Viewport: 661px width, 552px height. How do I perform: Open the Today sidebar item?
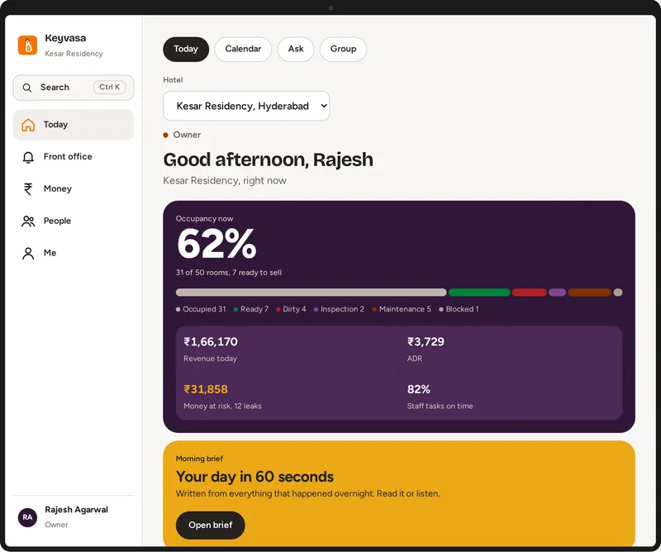[74, 125]
